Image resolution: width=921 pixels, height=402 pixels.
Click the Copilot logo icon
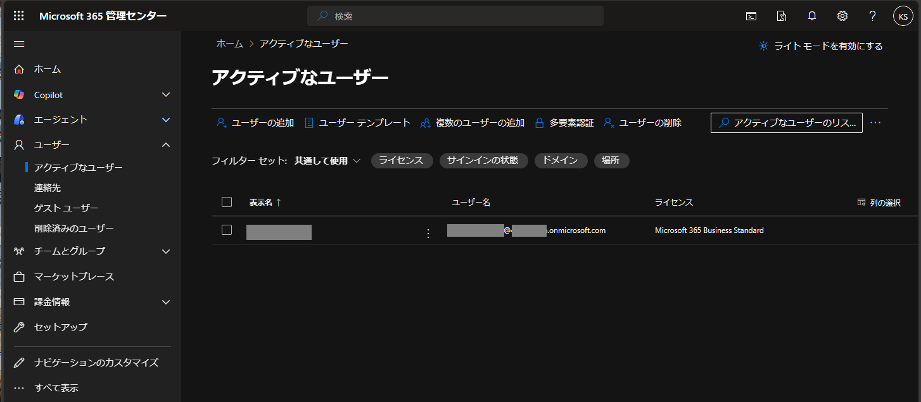click(19, 95)
